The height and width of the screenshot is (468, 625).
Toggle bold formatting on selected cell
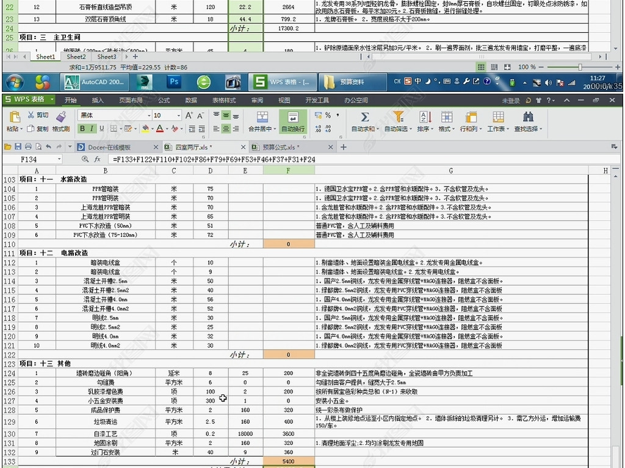point(83,129)
